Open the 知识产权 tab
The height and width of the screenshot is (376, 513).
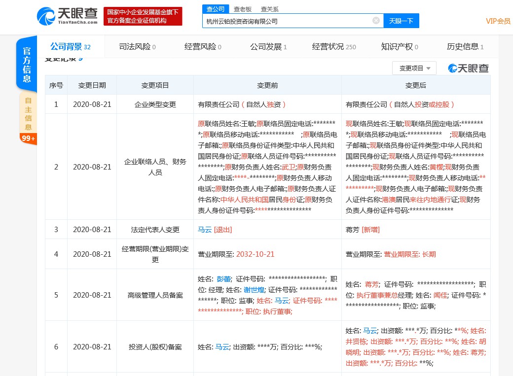coord(400,47)
